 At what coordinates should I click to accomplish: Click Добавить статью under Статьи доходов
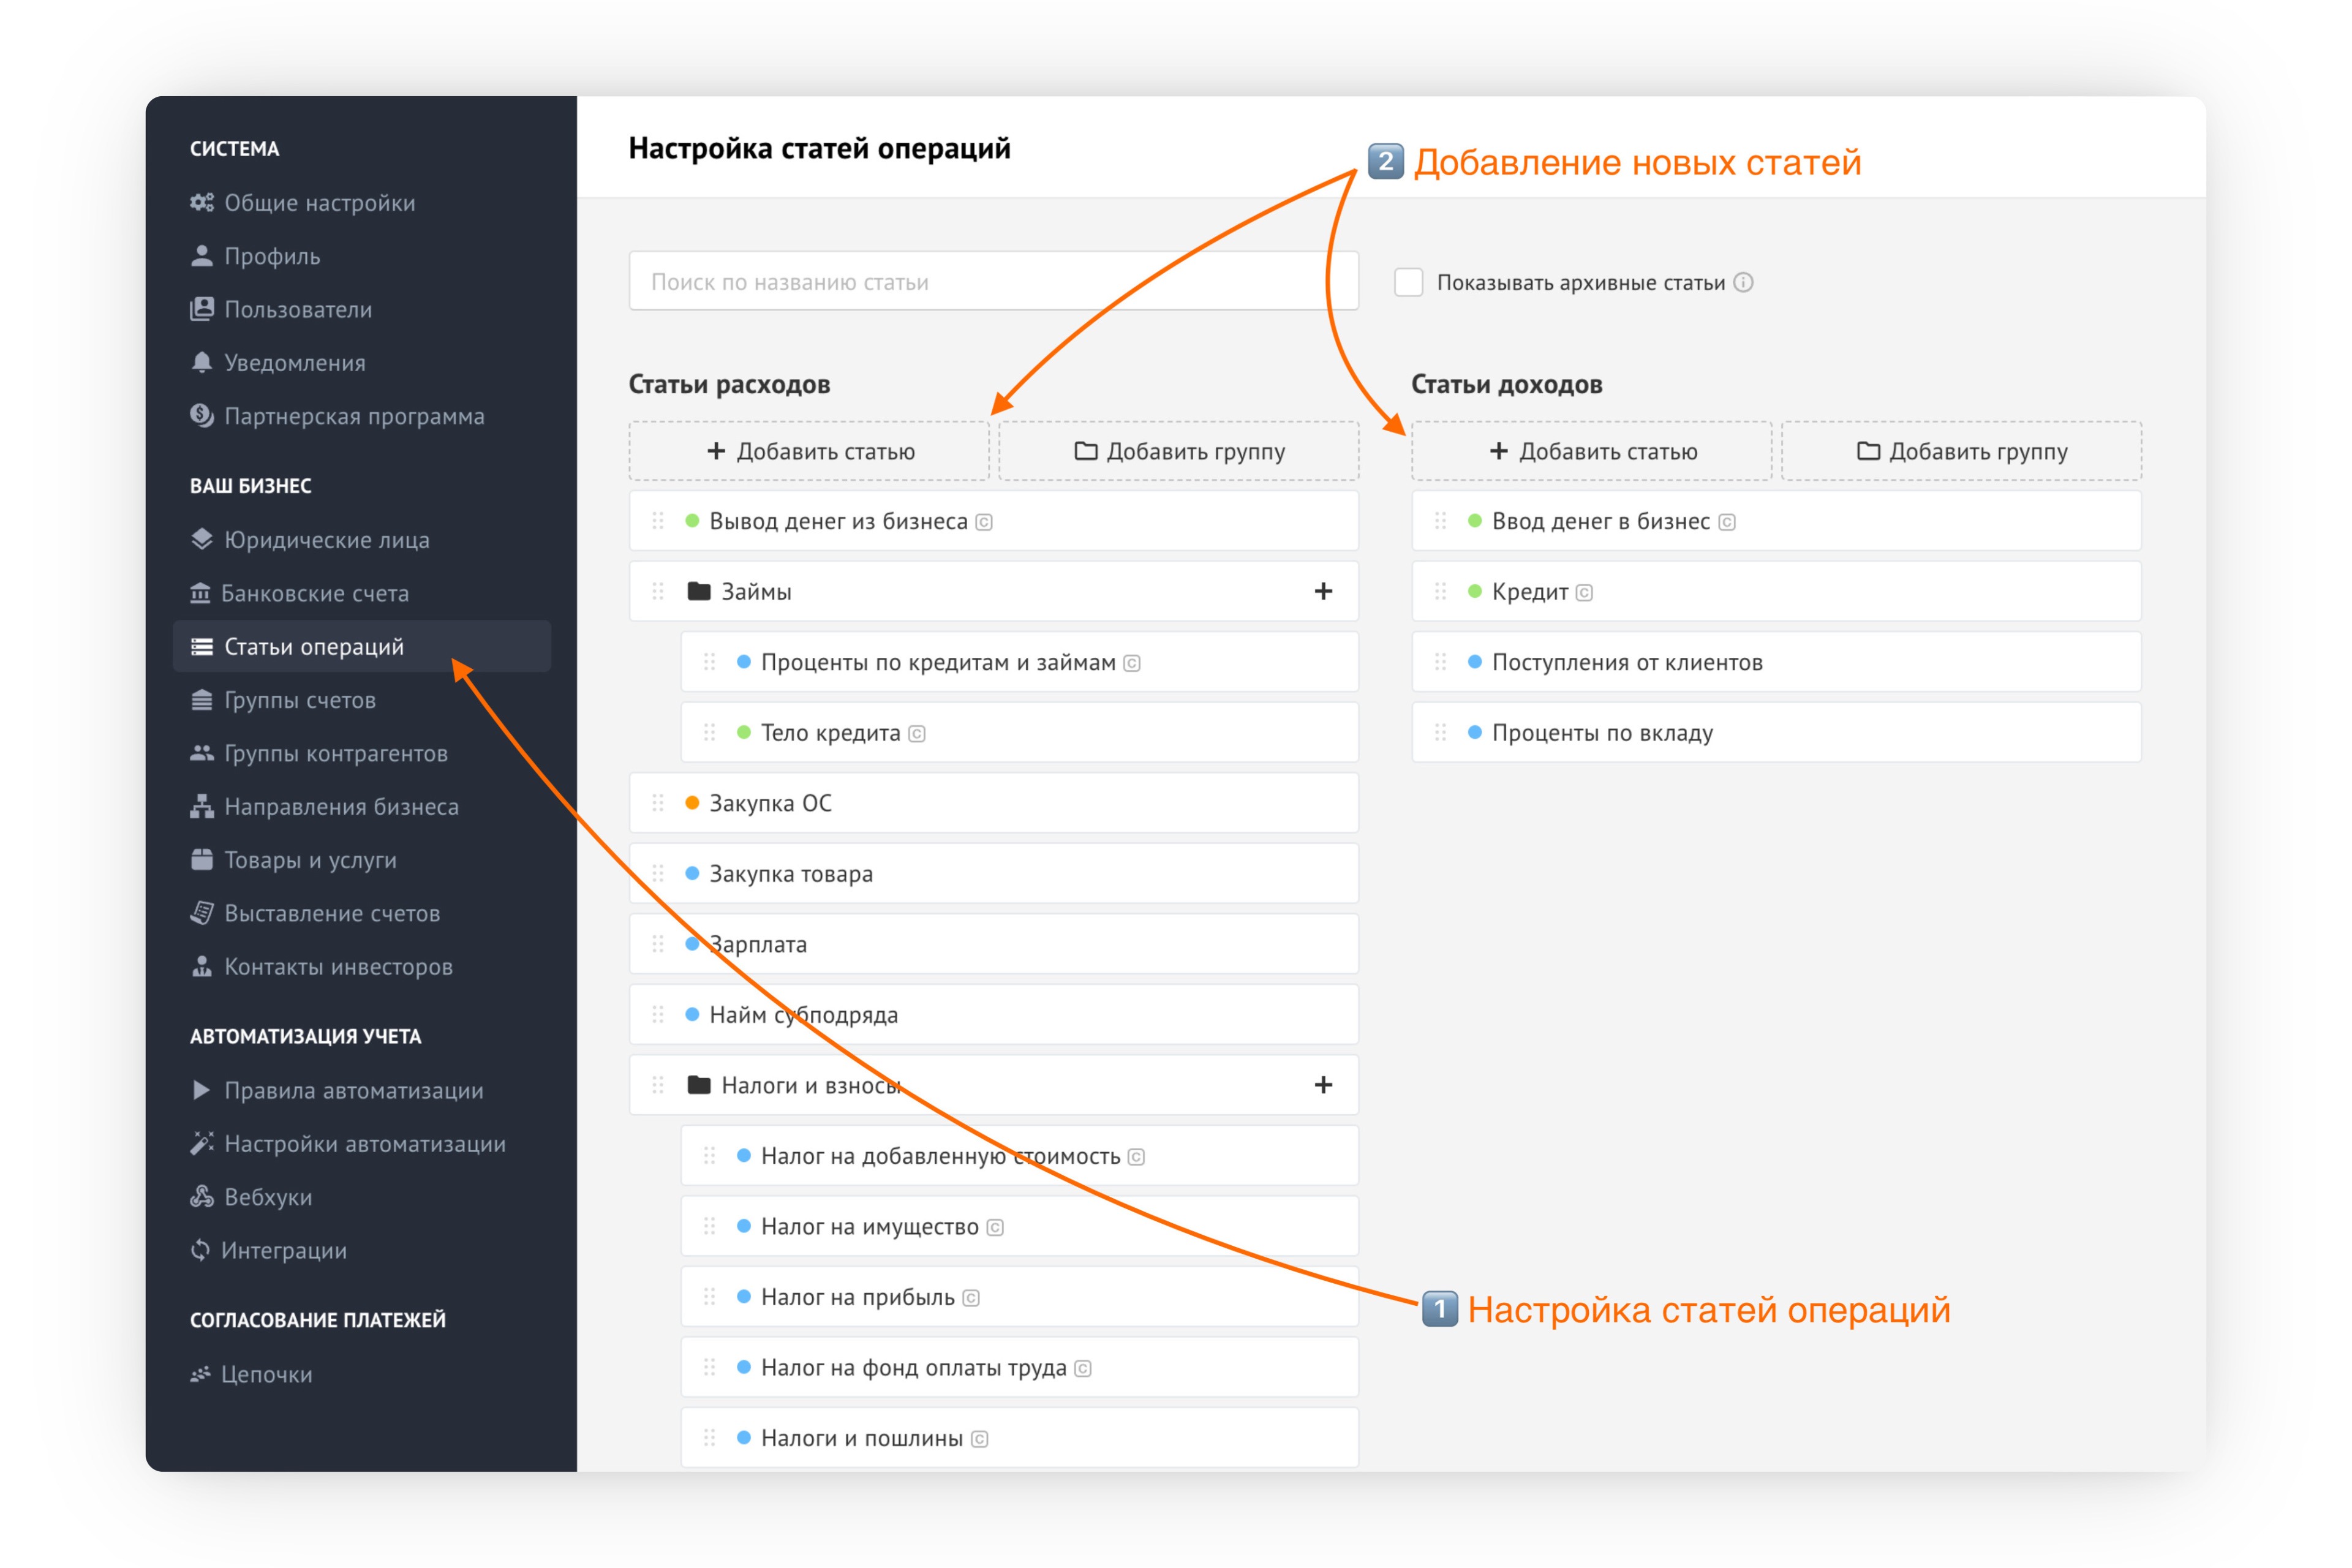pos(1592,451)
